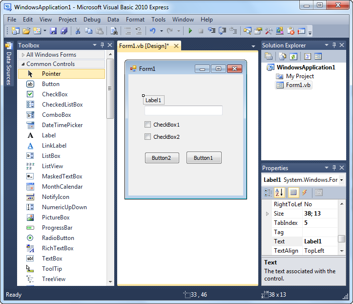The width and height of the screenshot is (353, 304).
Task: Click the Save All toolbar icon
Action: [64, 31]
